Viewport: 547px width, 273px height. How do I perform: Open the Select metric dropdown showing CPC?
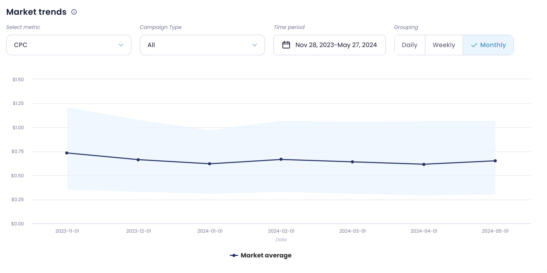68,45
